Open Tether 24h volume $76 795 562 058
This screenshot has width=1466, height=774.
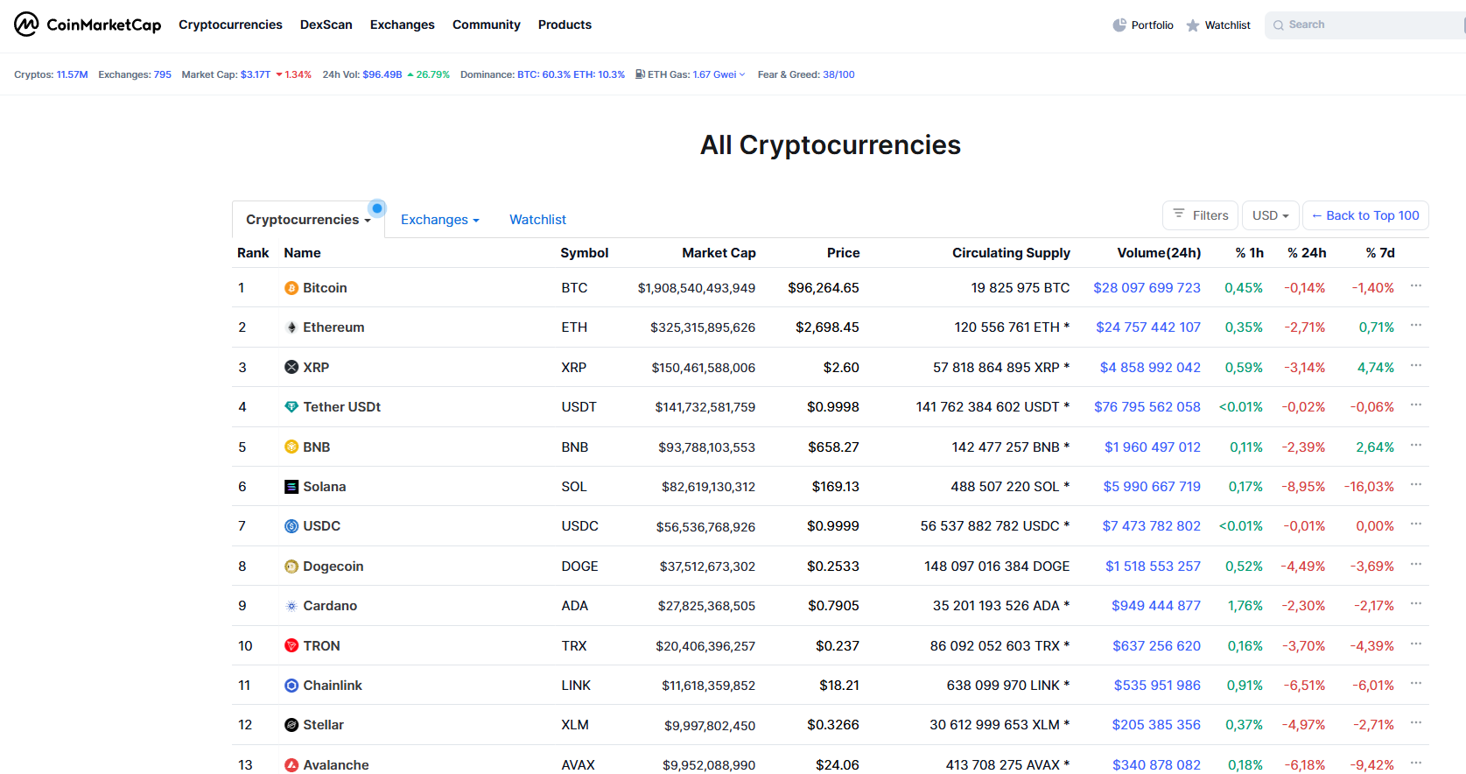pos(1147,407)
